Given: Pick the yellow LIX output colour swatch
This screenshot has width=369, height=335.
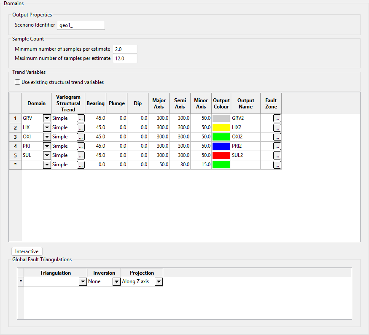Looking at the screenshot, I should [x=221, y=128].
